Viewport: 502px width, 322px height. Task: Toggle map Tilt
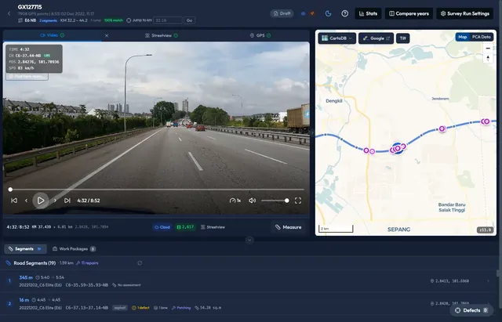tap(403, 38)
